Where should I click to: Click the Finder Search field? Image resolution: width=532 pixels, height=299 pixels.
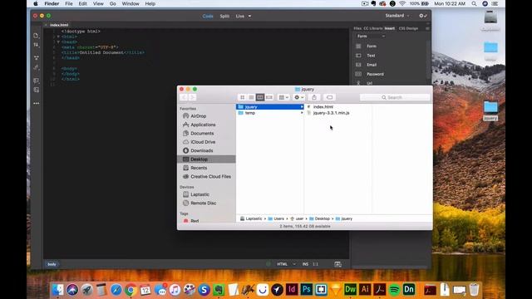point(395,97)
